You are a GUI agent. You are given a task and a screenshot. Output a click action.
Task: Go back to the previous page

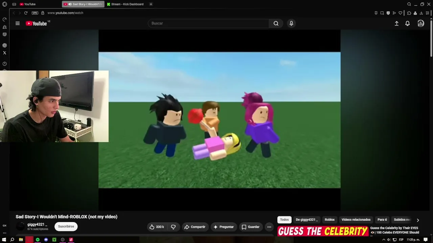point(14,13)
